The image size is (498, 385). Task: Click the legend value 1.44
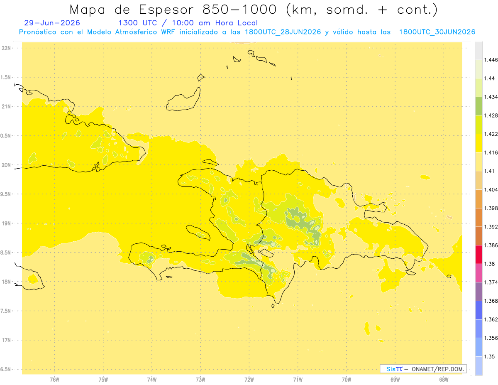pos(489,78)
